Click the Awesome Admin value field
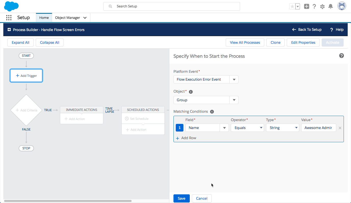The image size is (351, 203). 319,128
